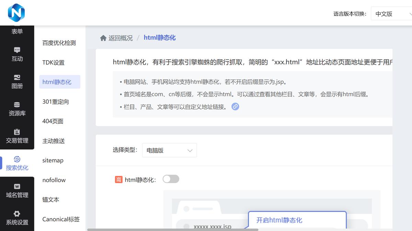The image size is (412, 231).
Task: Select the 搜索优化 sidebar icon
Action: coord(17,159)
